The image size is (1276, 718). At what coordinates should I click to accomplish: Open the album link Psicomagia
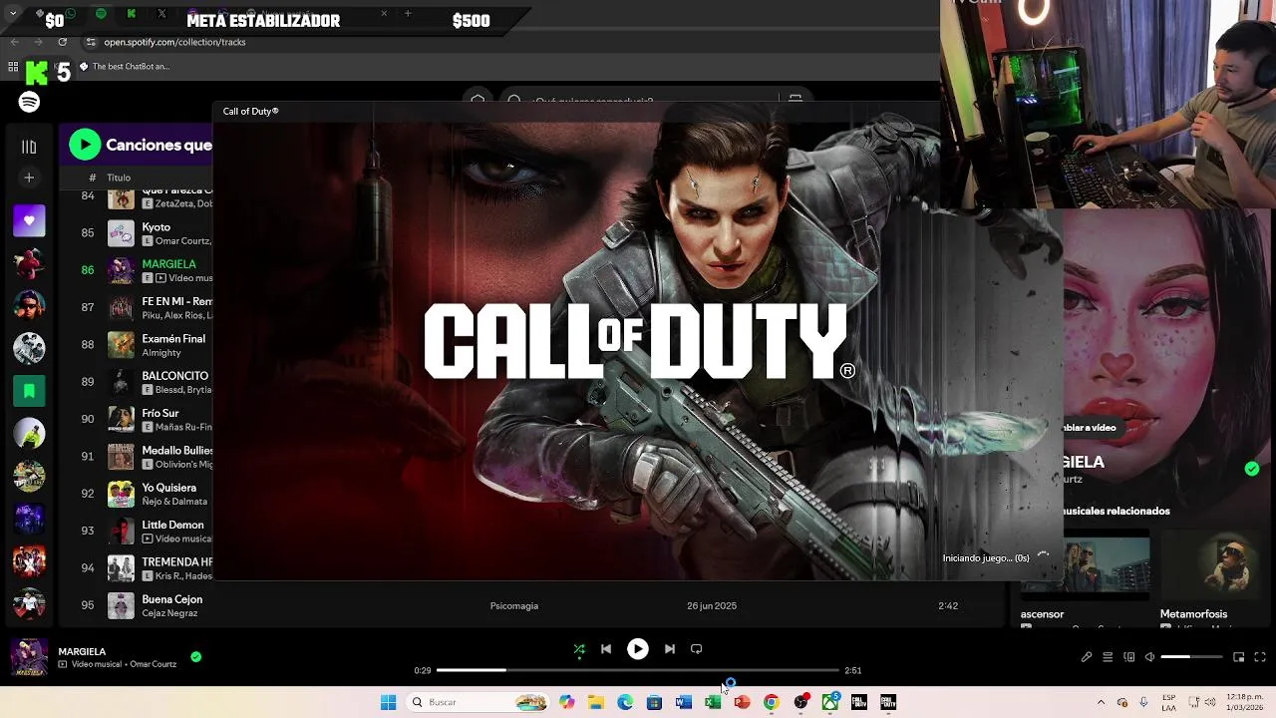514,605
